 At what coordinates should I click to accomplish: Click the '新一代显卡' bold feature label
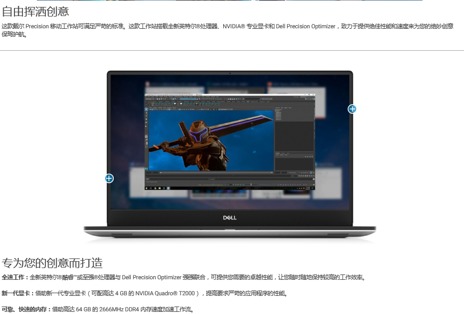17,293
